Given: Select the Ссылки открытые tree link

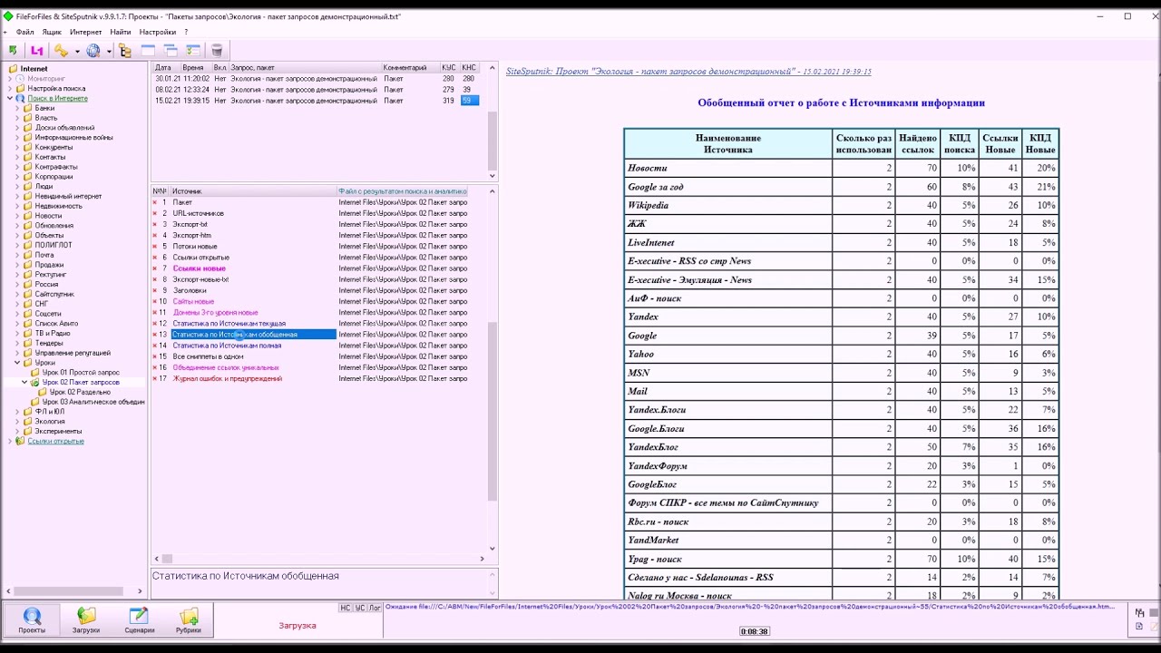Looking at the screenshot, I should pyautogui.click(x=55, y=442).
